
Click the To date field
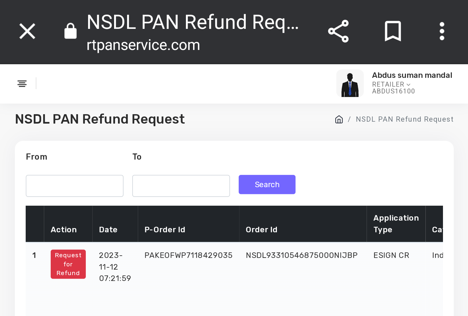(181, 186)
